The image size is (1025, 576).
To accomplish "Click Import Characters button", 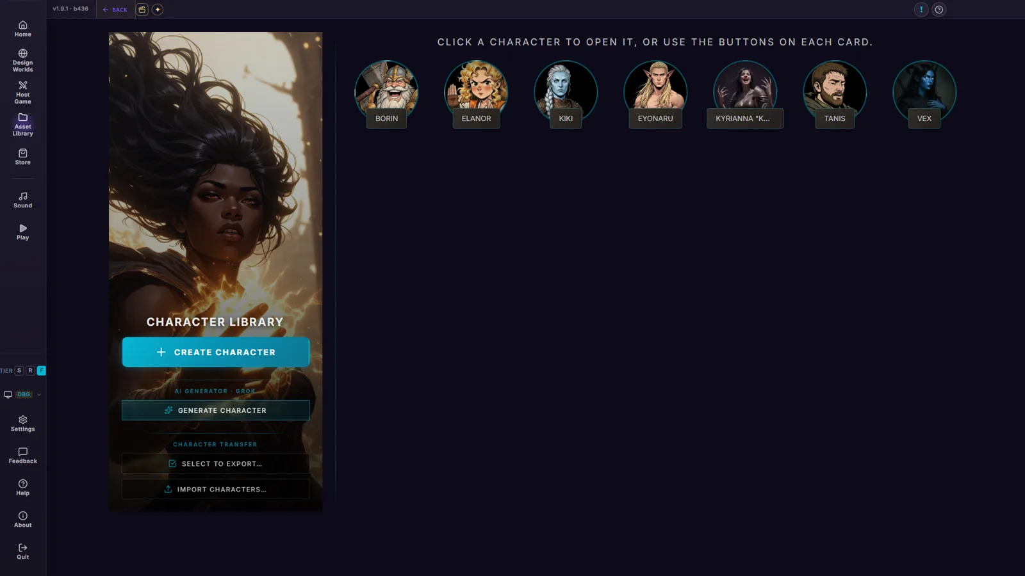I will [216, 489].
